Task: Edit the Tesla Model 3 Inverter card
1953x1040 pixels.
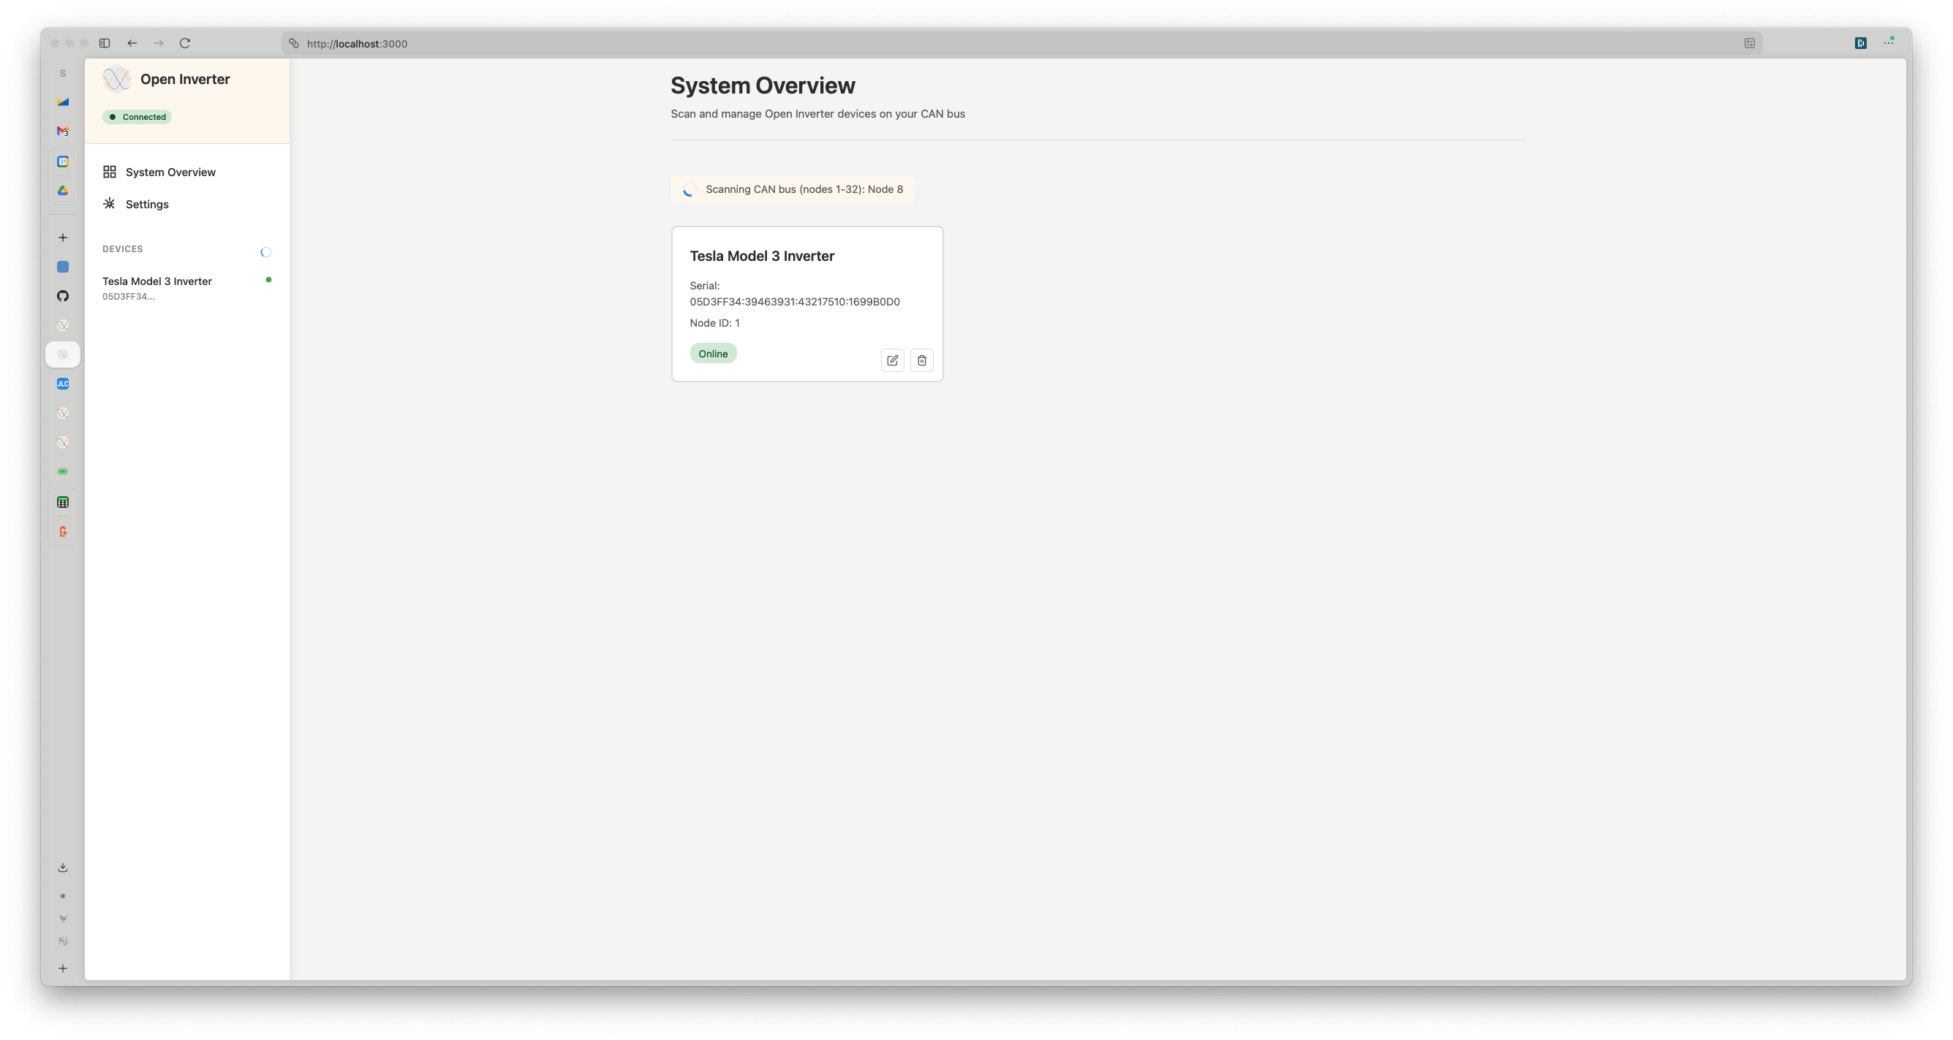Action: [x=892, y=360]
